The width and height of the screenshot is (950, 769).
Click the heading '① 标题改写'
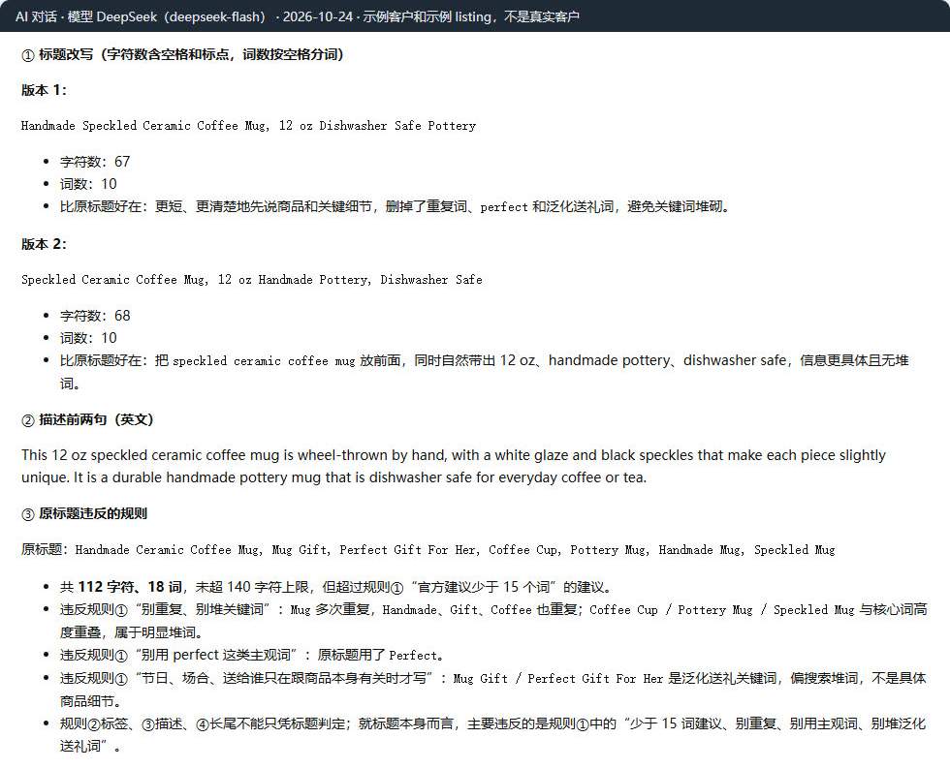pyautogui.click(x=57, y=54)
